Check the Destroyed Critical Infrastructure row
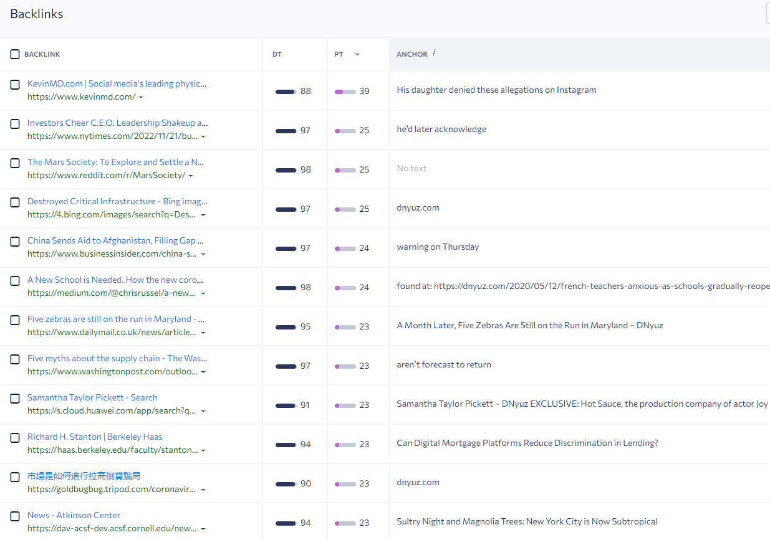This screenshot has height=540, width=770. click(x=15, y=202)
